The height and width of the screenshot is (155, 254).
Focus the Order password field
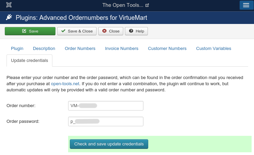105,121
